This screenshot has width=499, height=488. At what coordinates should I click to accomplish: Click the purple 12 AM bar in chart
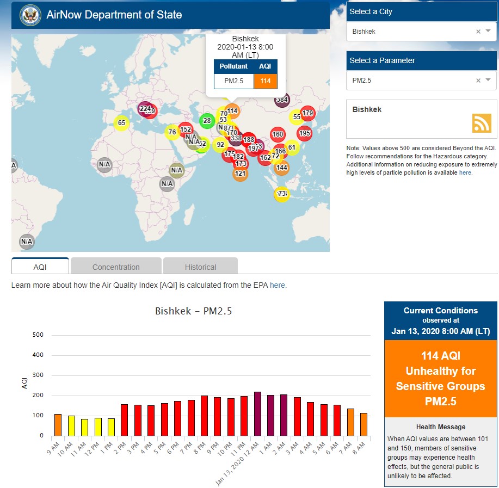pyautogui.click(x=257, y=413)
